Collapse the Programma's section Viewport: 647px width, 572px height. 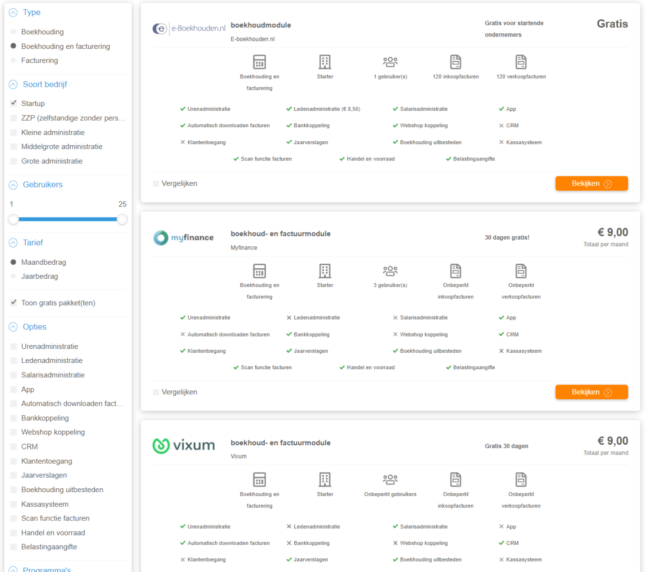13,569
